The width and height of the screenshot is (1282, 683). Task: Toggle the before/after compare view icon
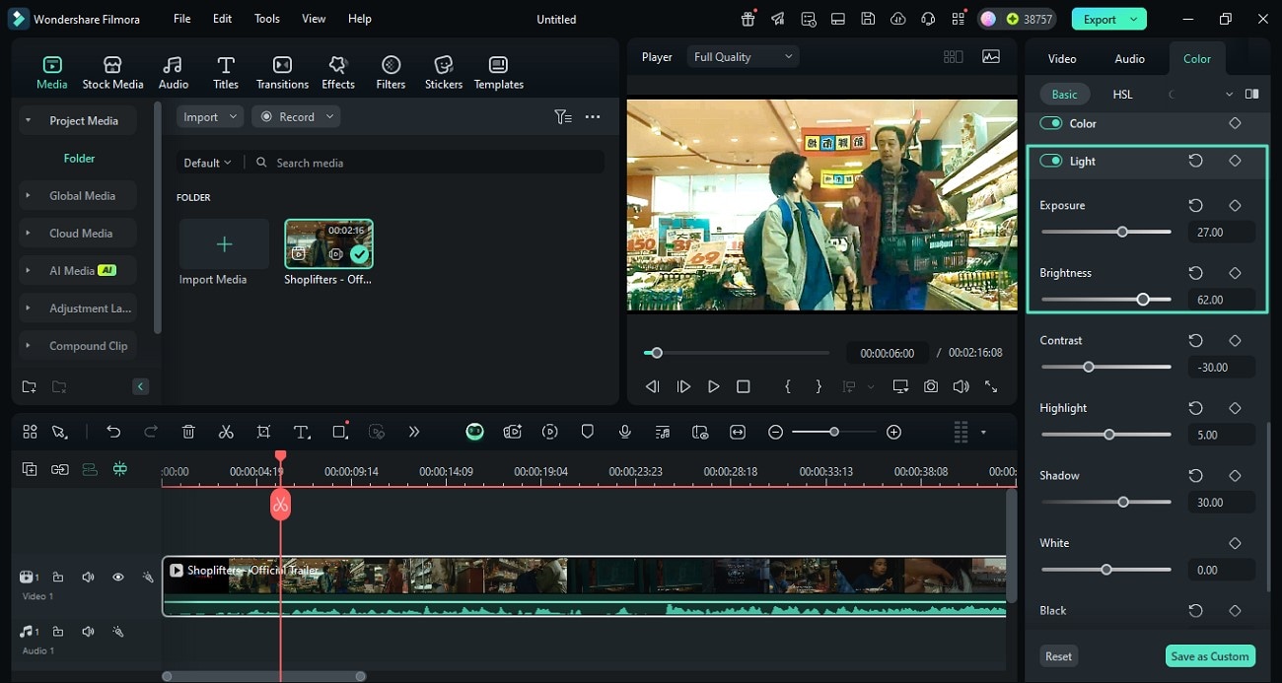pyautogui.click(x=1251, y=94)
